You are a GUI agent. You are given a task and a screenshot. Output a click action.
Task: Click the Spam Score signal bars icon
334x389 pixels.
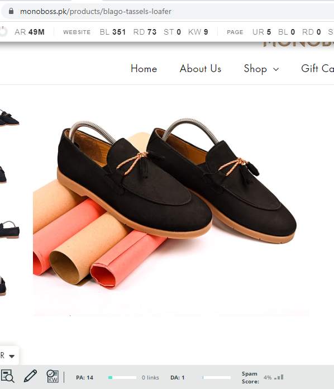[279, 377]
